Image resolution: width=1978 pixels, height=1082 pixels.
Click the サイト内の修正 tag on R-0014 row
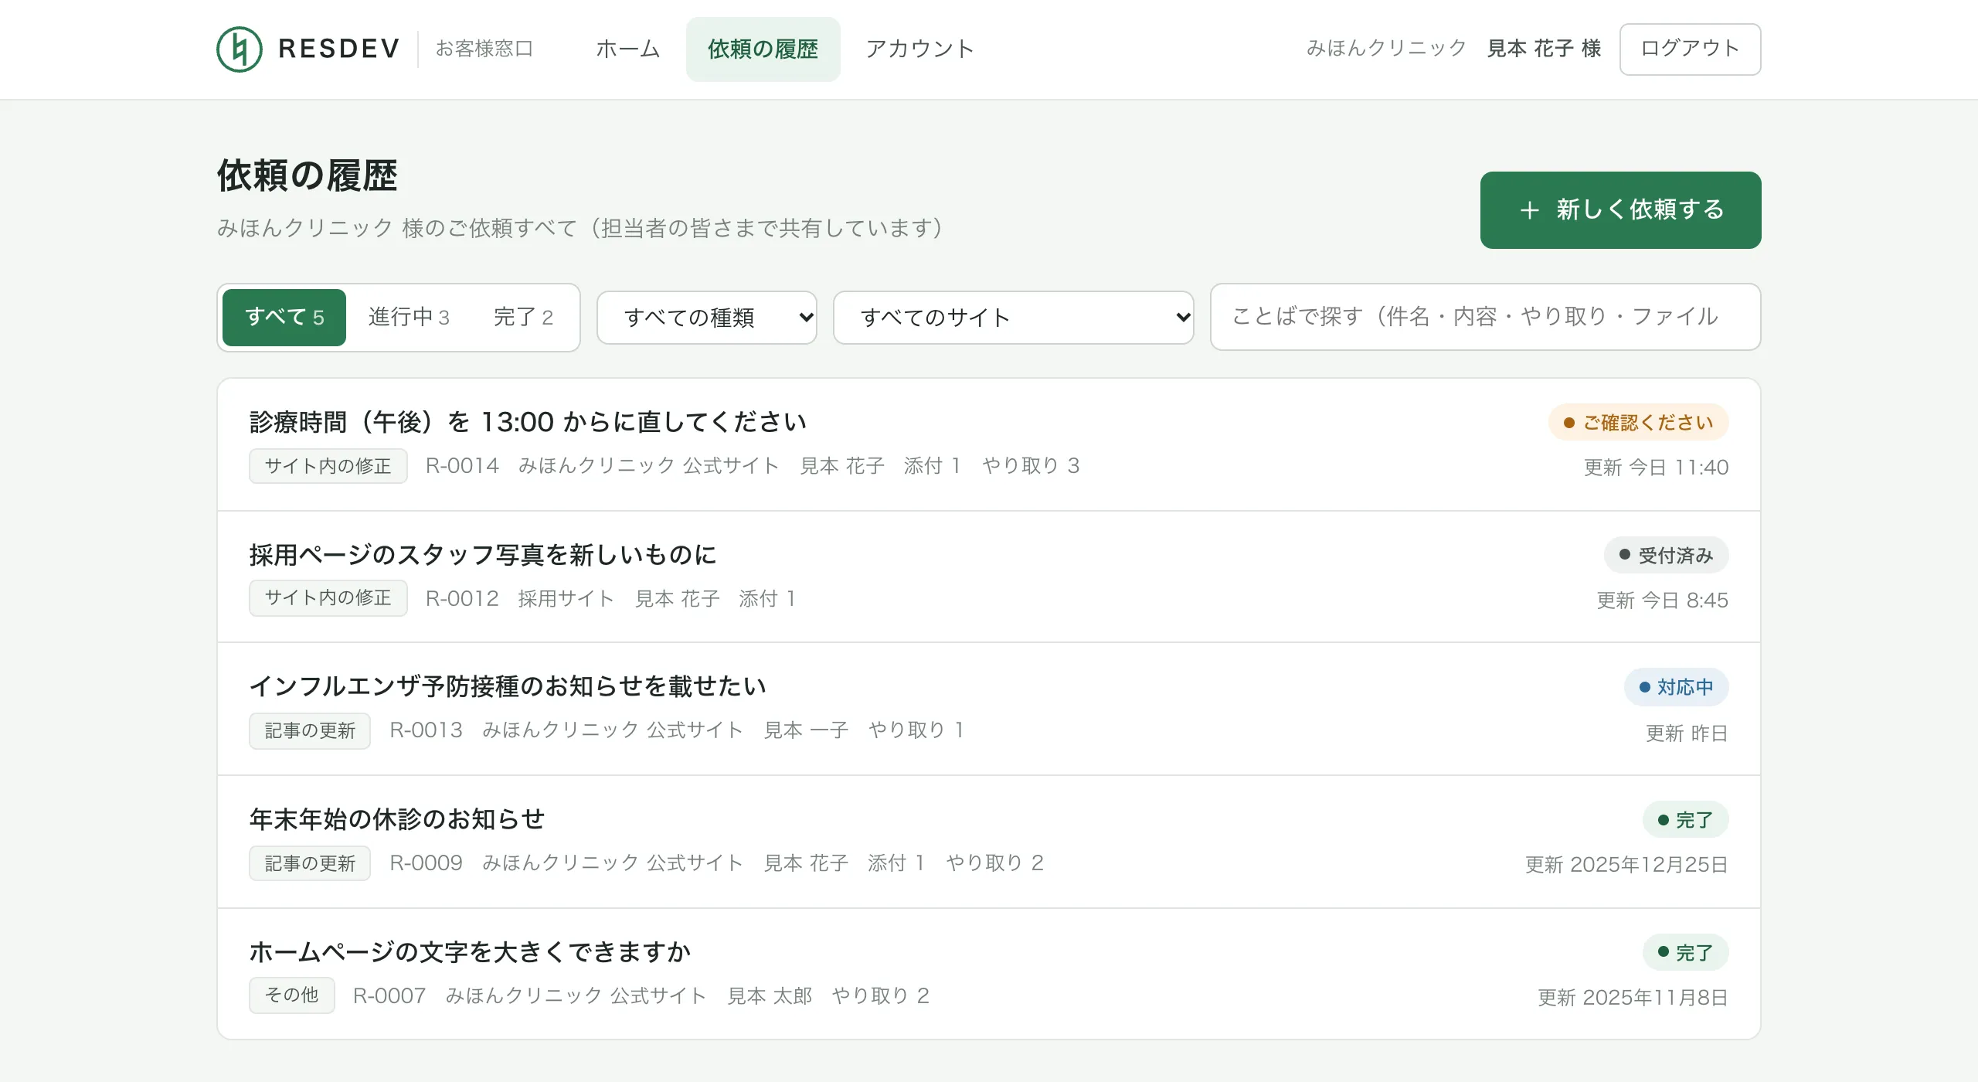(x=328, y=466)
